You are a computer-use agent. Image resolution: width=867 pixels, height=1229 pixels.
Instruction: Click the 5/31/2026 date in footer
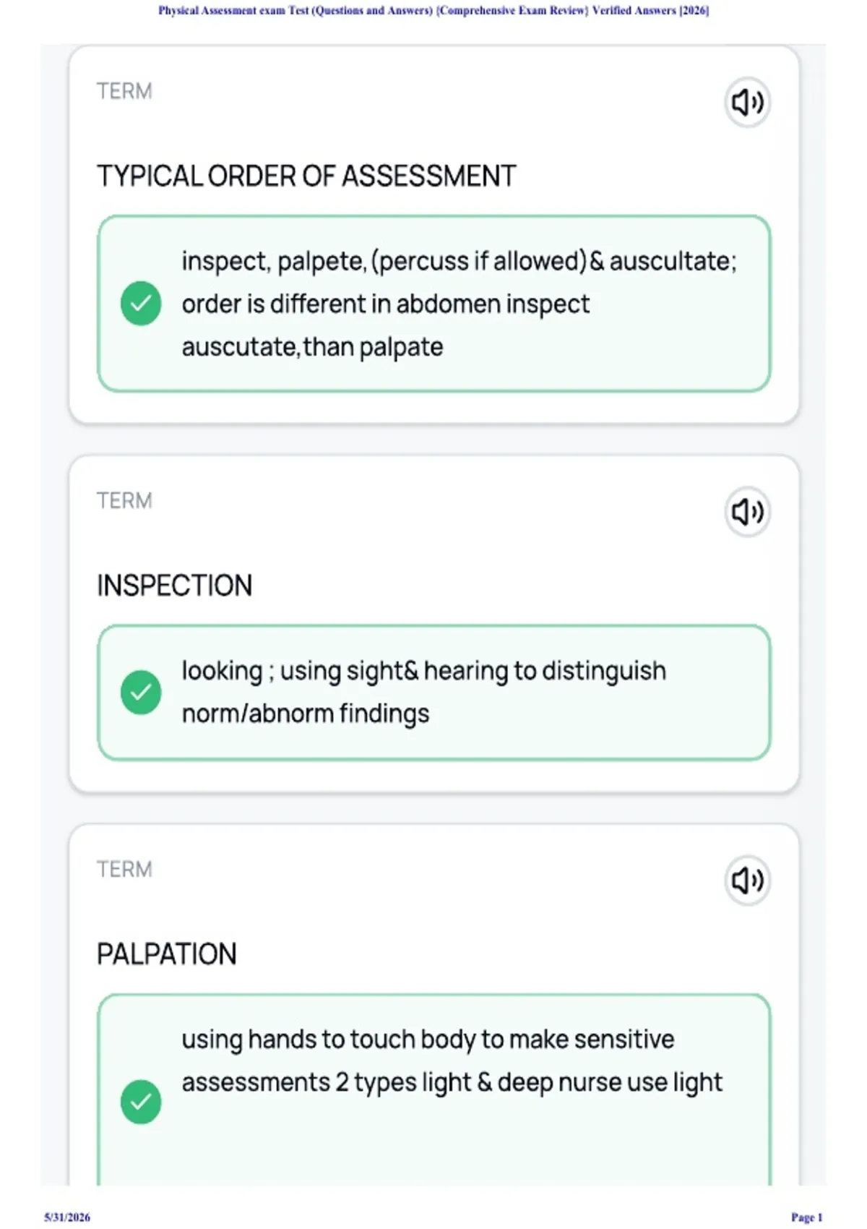tap(67, 1217)
